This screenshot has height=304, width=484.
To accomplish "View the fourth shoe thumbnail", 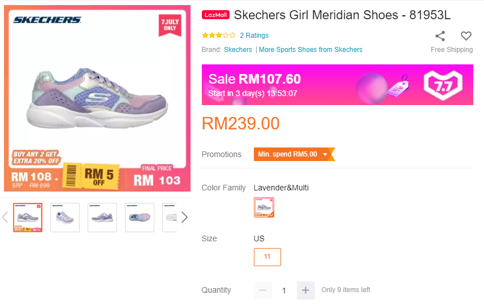I will tap(140, 218).
